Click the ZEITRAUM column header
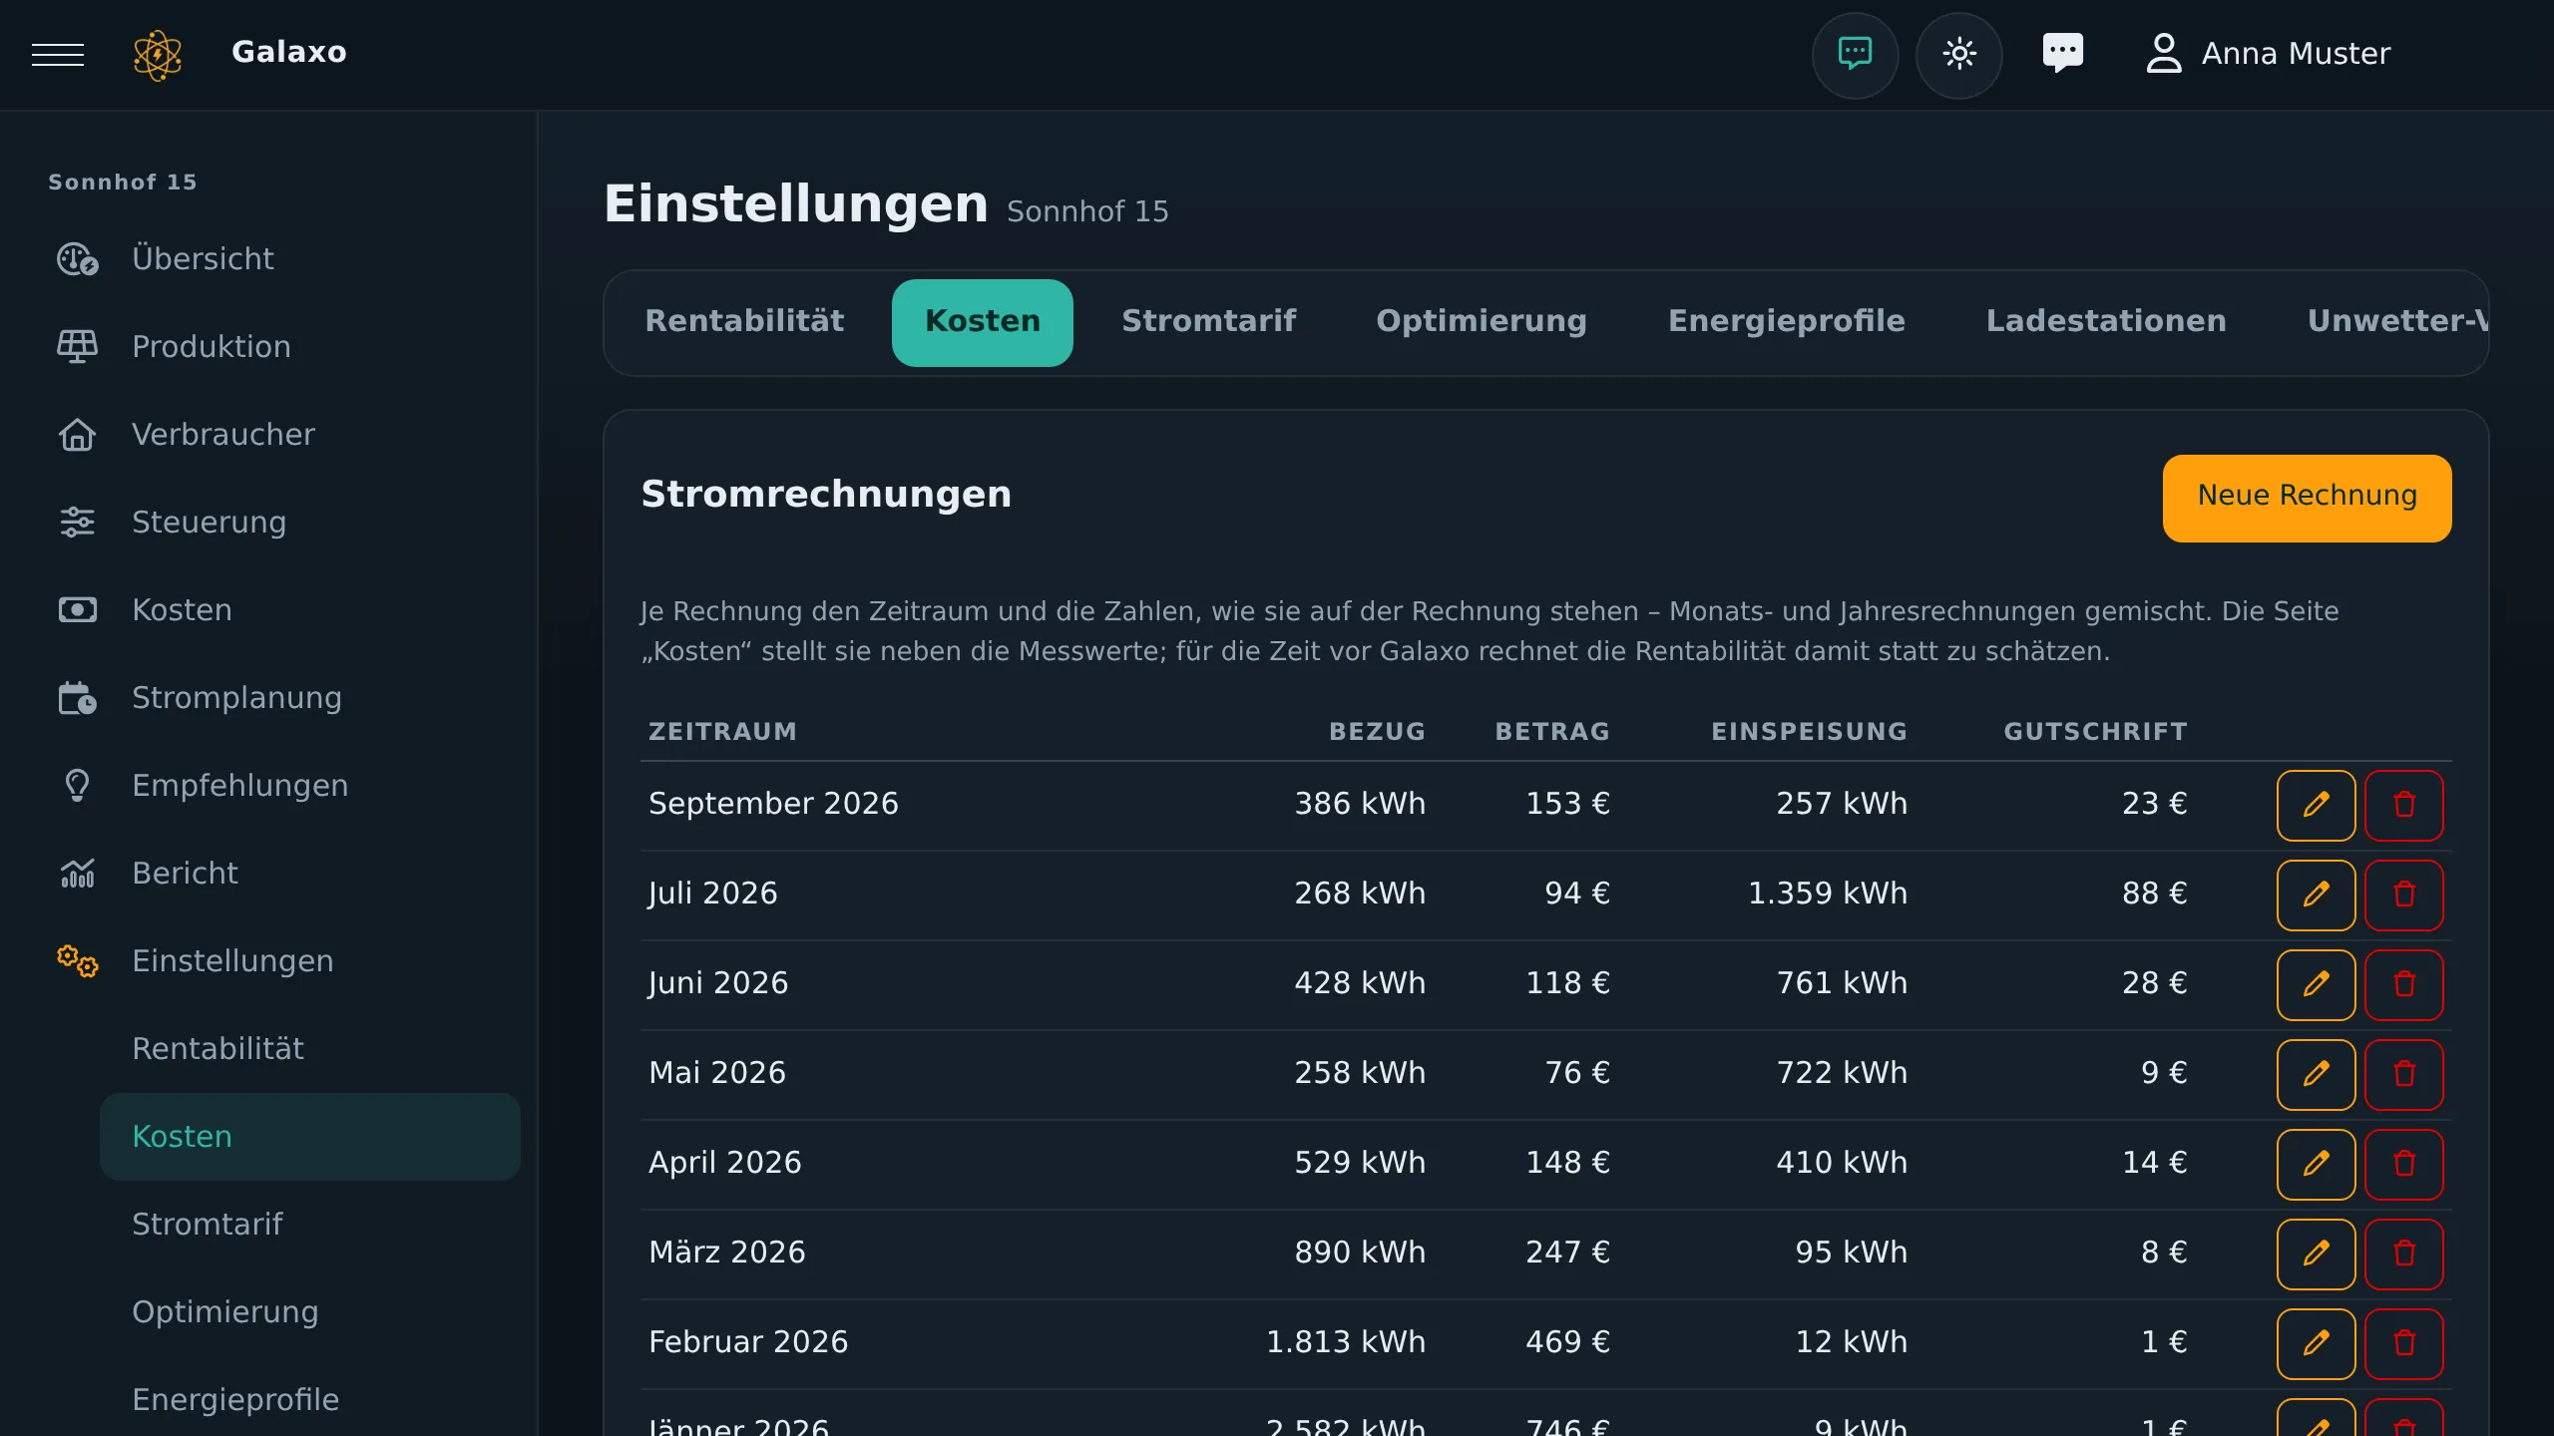The width and height of the screenshot is (2554, 1436). [722, 731]
